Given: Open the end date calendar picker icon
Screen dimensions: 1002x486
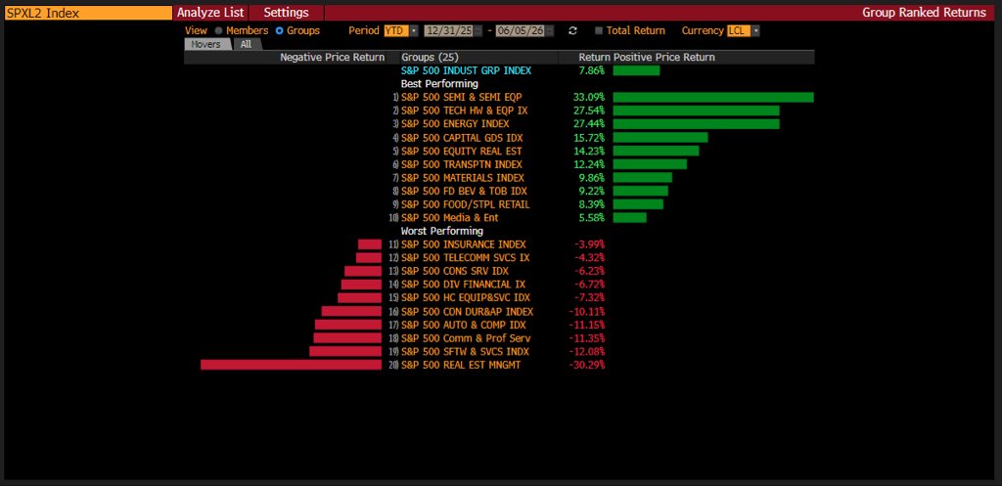Looking at the screenshot, I should click(x=550, y=30).
